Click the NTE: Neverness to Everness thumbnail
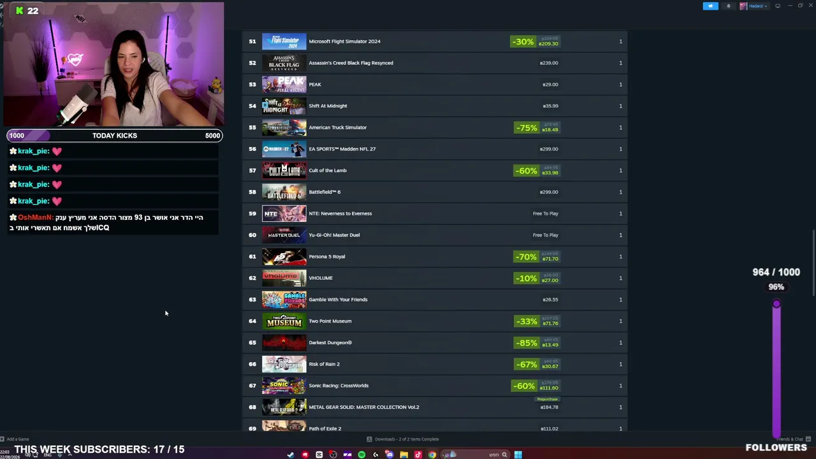816x459 pixels. click(x=284, y=214)
